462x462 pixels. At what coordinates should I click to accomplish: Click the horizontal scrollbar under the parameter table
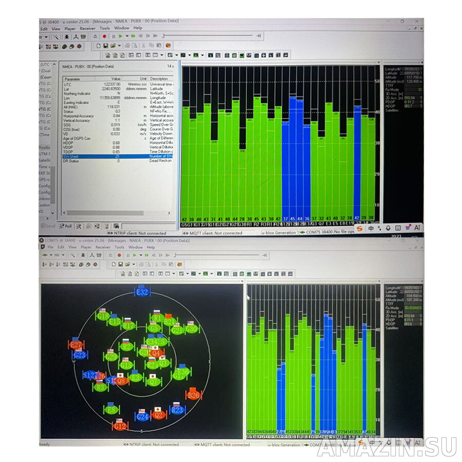(103, 213)
